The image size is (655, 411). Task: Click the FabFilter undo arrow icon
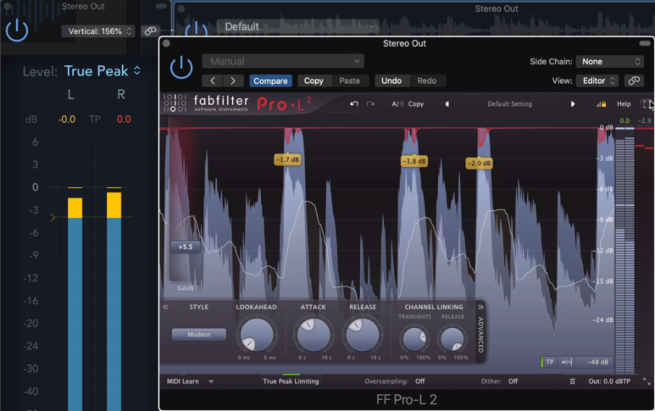click(354, 103)
